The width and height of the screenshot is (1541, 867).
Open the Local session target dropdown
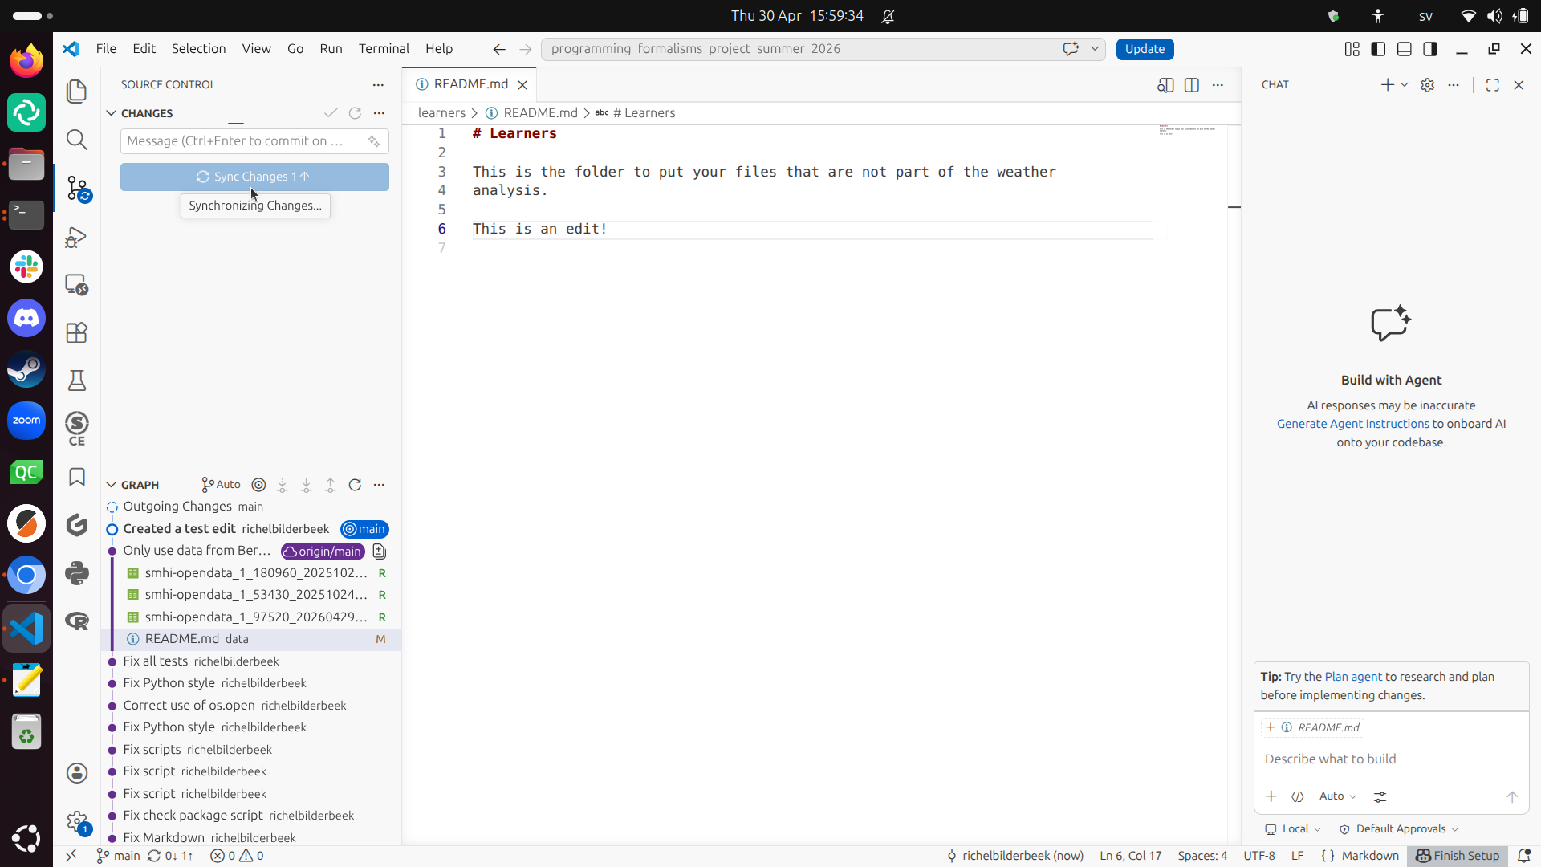pos(1293,829)
